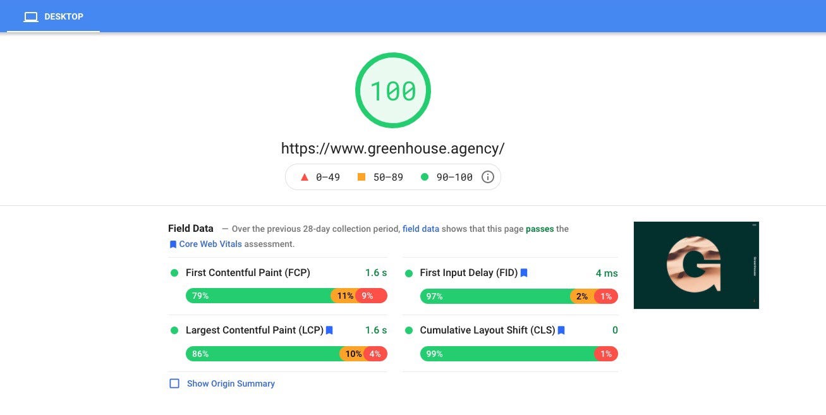Screen dimensions: 826x415
Task: Click the green status dot beside FCP
Action: [174, 273]
